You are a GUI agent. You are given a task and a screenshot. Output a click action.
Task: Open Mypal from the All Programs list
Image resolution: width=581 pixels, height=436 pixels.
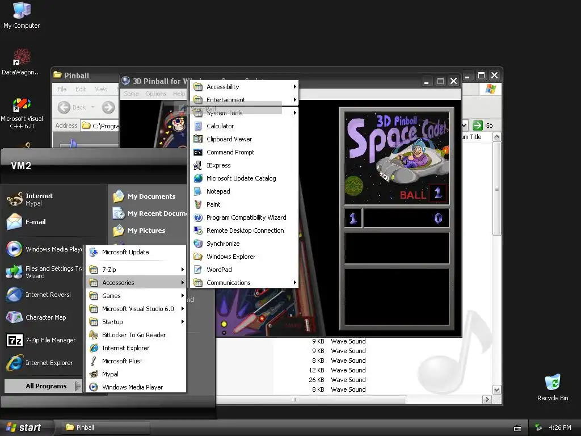tap(136, 374)
